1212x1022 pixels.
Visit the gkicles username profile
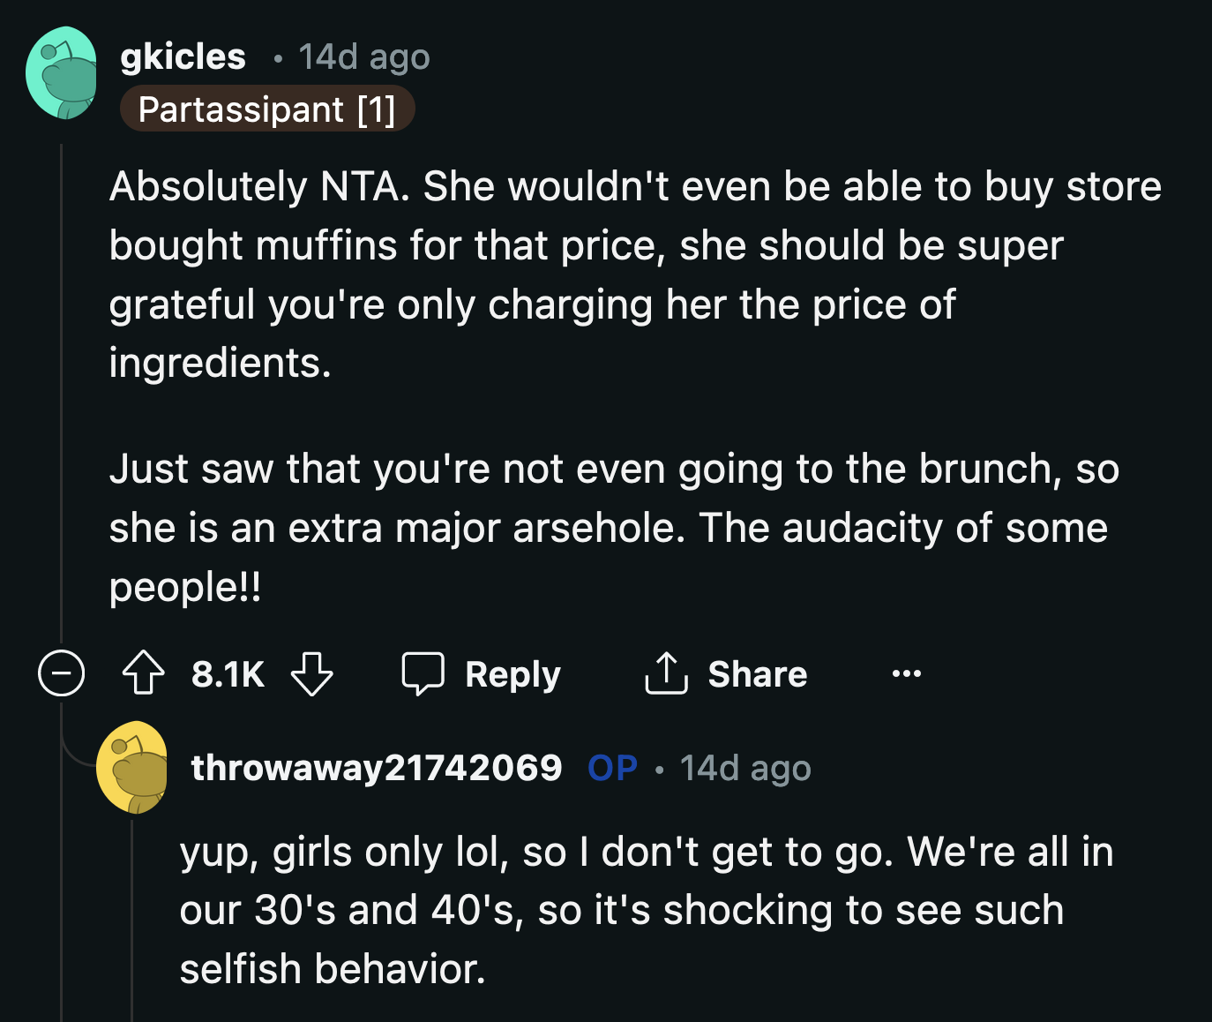click(x=183, y=56)
